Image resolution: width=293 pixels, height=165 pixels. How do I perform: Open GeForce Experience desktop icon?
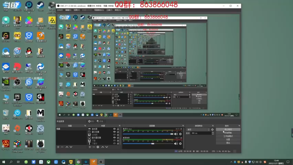point(5,85)
